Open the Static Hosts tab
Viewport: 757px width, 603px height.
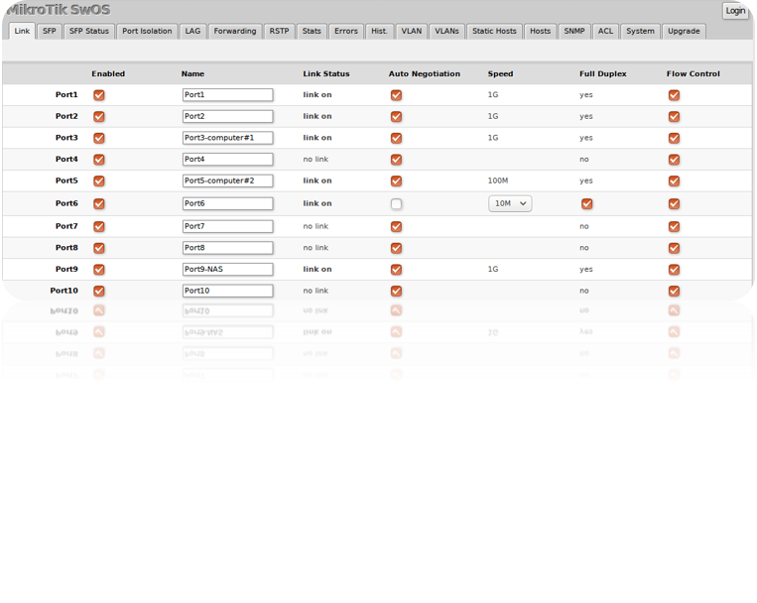tap(494, 31)
